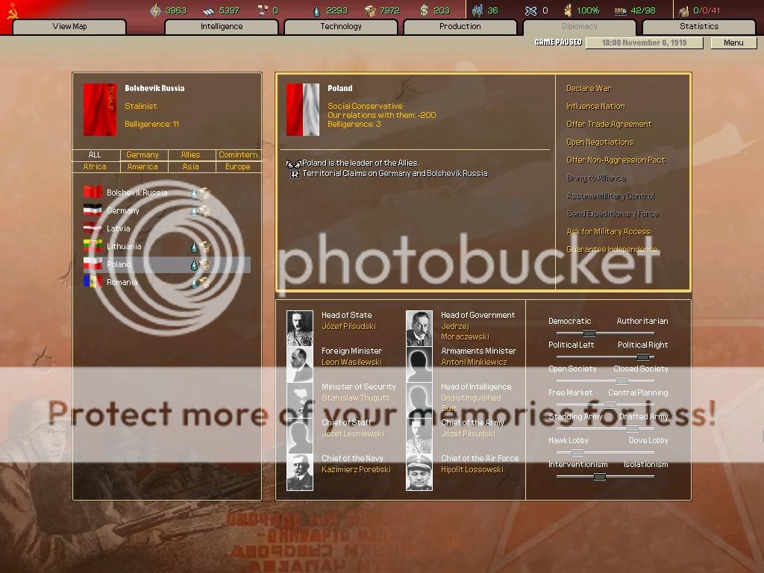This screenshot has width=764, height=573.
Task: Open the Intelligence tab
Action: (222, 27)
